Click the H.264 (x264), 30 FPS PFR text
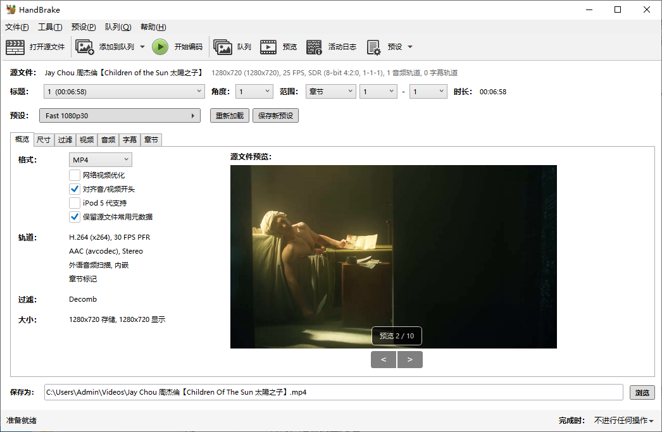Screen dimensions: 662x432 [x=109, y=237]
